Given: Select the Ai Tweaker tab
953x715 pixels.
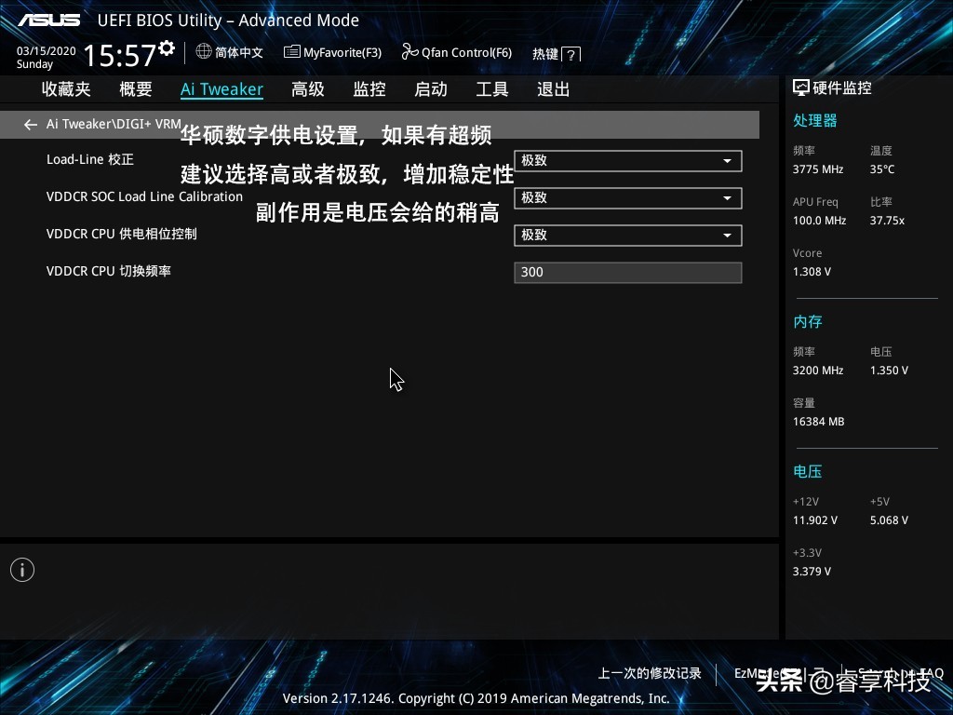Looking at the screenshot, I should (x=221, y=89).
